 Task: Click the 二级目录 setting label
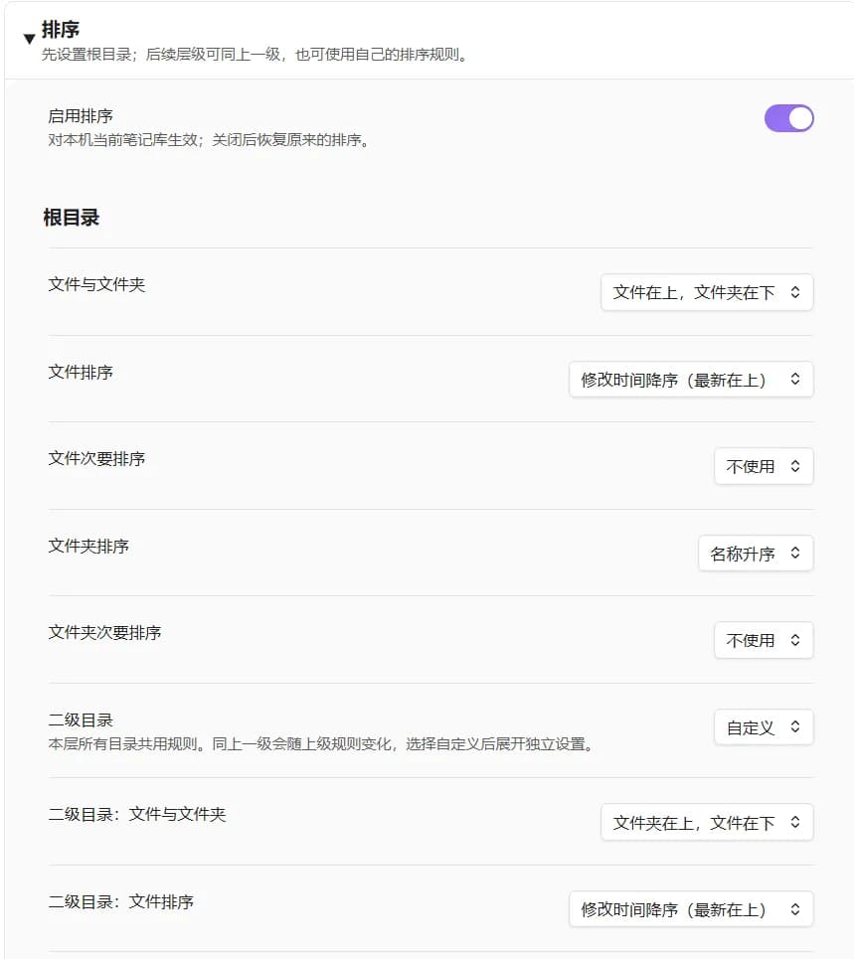pyautogui.click(x=81, y=719)
